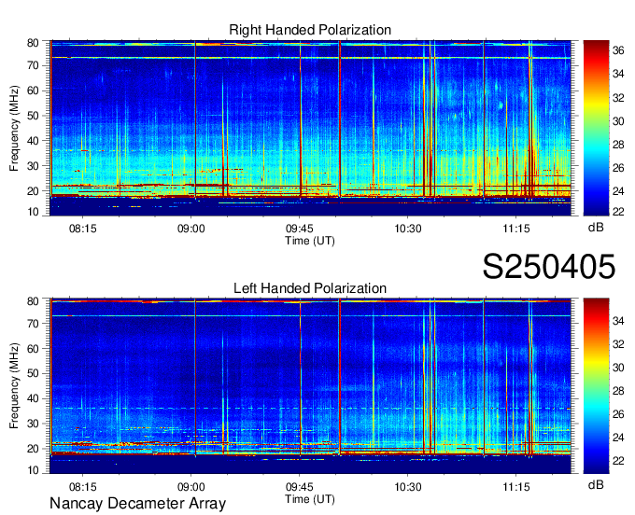Click the "Nancay Decameter Array" caption
This screenshot has height=515, width=635.
pyautogui.click(x=137, y=504)
